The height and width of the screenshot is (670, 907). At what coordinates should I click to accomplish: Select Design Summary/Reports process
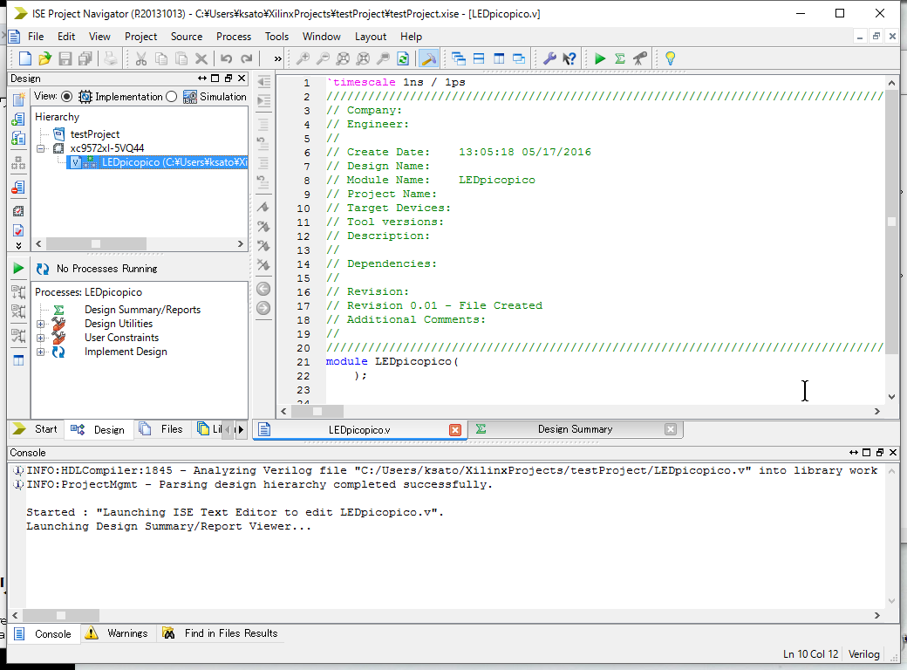[x=142, y=310]
